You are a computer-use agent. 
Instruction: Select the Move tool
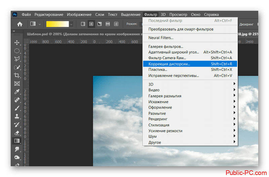[x=17, y=43]
